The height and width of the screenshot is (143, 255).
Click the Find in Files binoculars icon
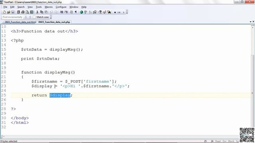tap(109, 12)
